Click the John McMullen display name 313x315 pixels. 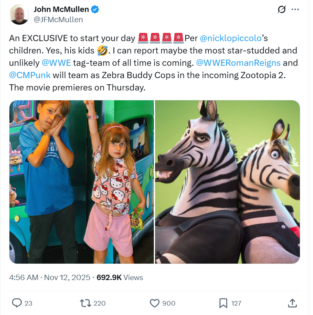(61, 9)
